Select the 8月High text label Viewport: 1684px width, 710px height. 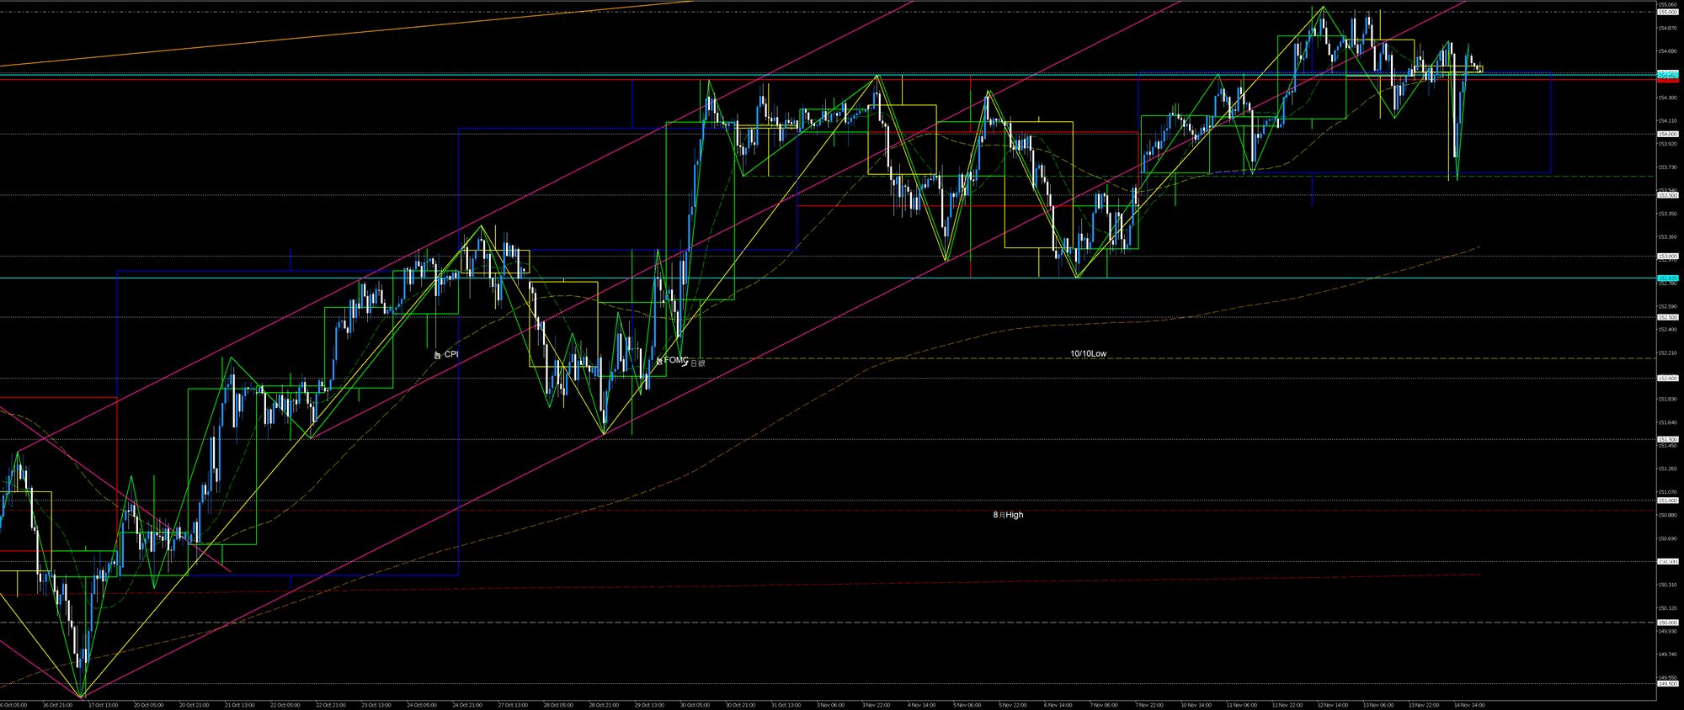[x=1008, y=515]
